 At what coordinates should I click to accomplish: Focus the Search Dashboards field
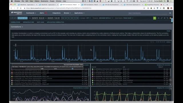click(148, 13)
